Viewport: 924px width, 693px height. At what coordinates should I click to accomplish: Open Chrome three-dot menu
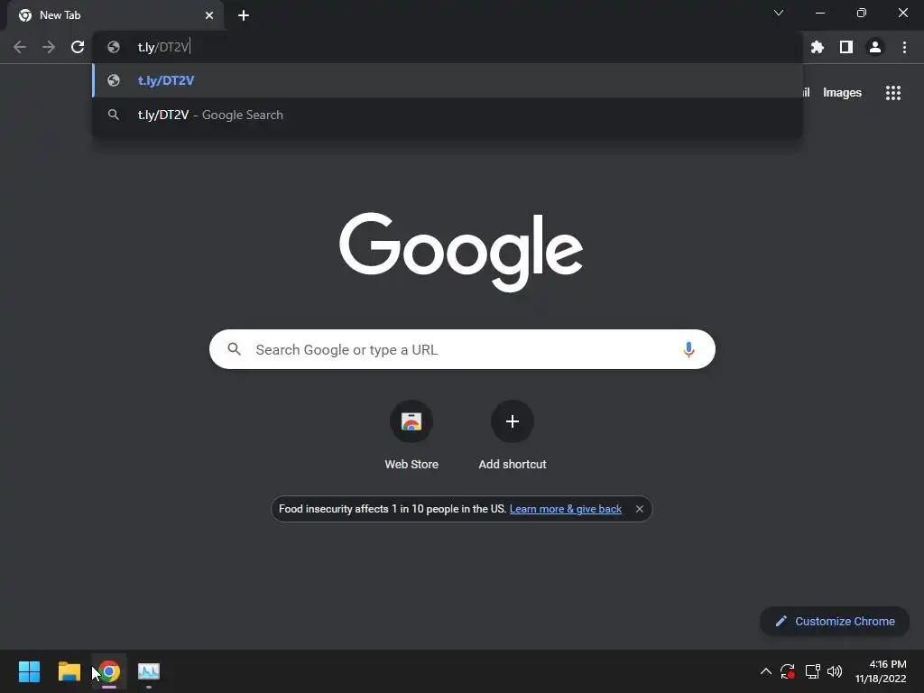click(x=904, y=47)
